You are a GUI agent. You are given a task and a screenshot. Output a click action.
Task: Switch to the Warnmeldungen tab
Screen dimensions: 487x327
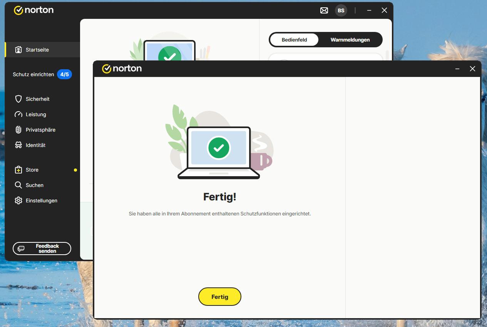coord(350,40)
